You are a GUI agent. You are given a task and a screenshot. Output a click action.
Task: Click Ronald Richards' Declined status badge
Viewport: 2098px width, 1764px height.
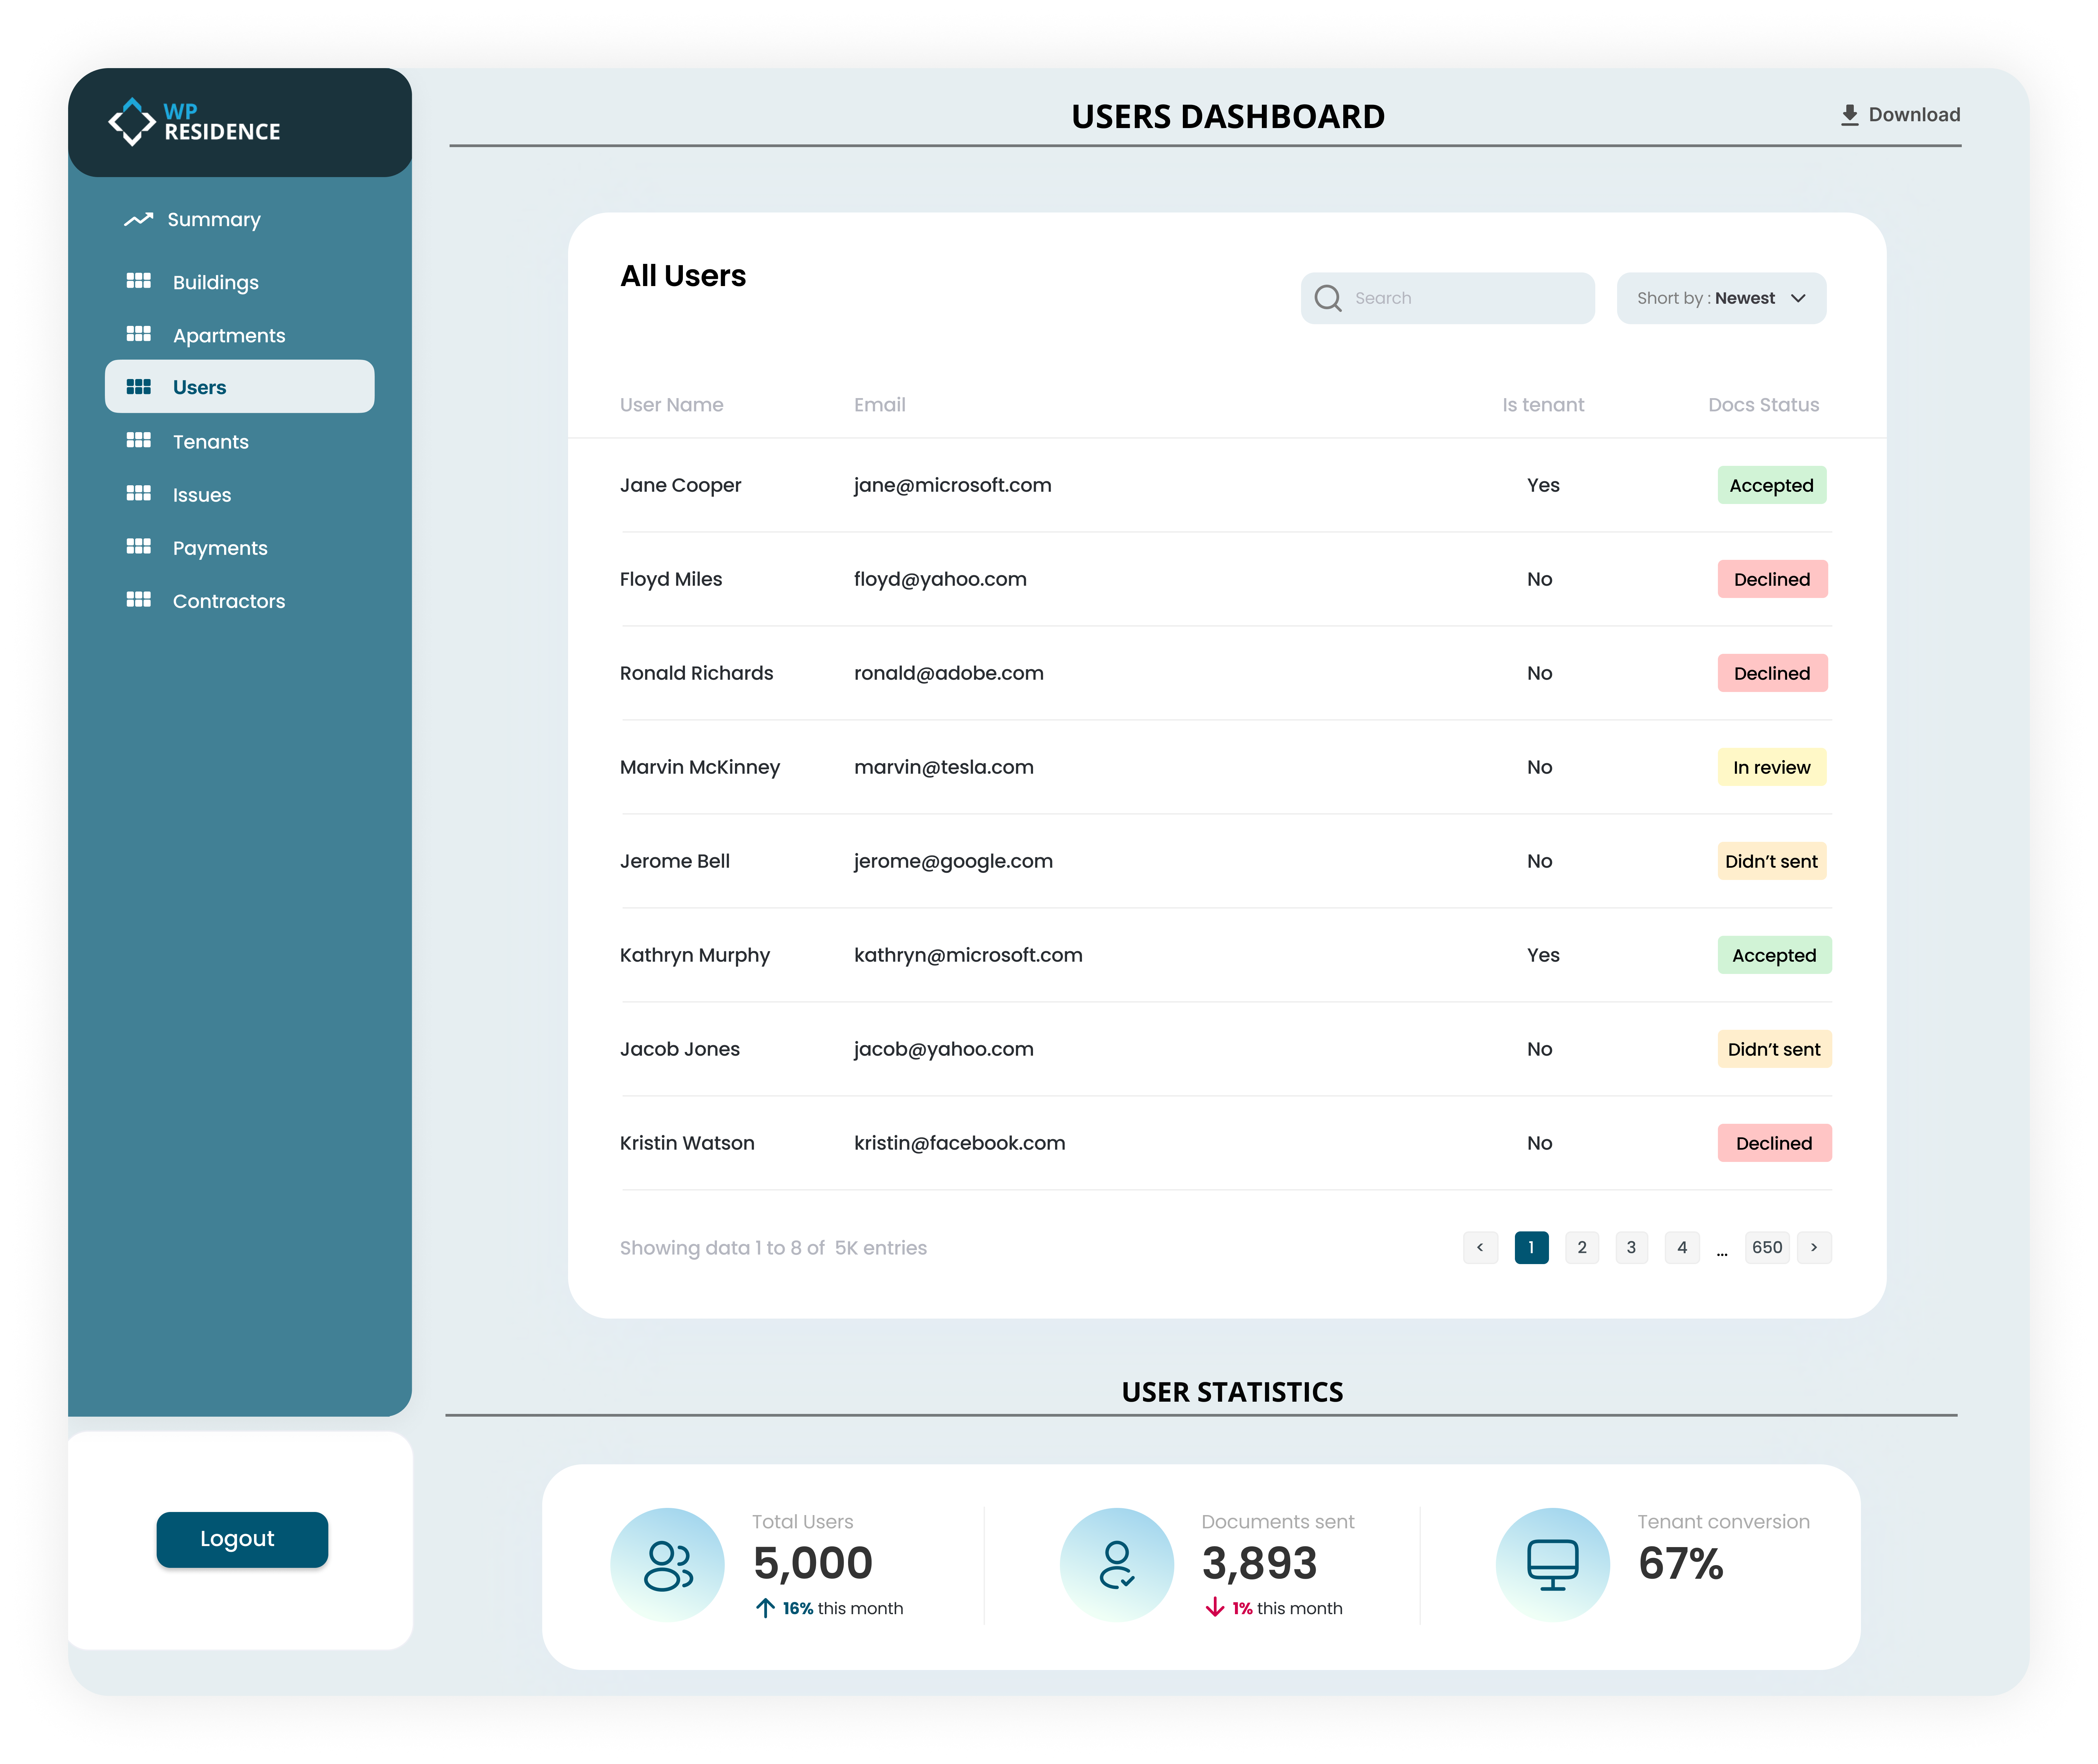coord(1773,673)
